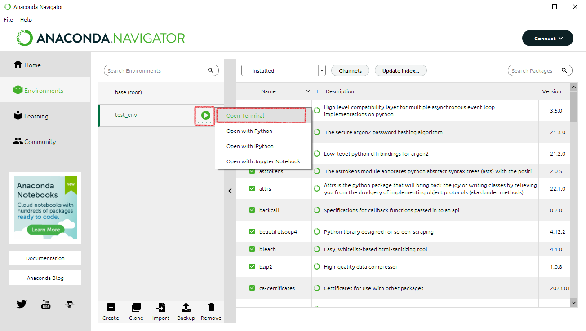Viewport: 586px width, 331px height.
Task: Click the magnifier in Search Packages
Action: (564, 70)
